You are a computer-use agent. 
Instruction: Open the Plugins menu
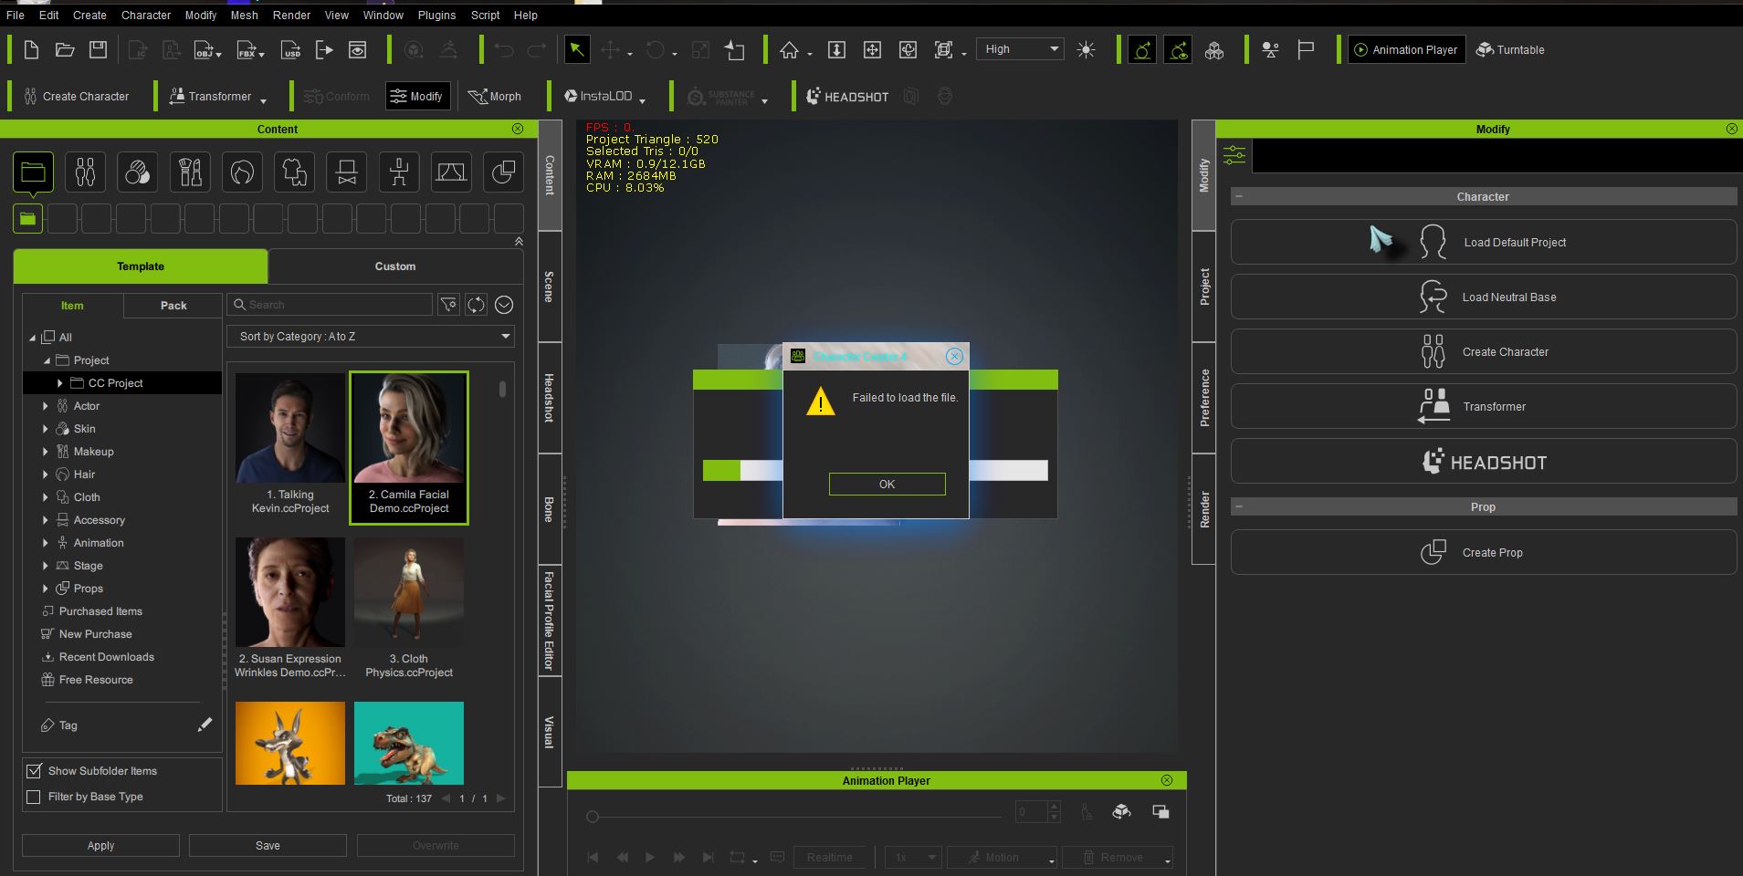pos(436,16)
